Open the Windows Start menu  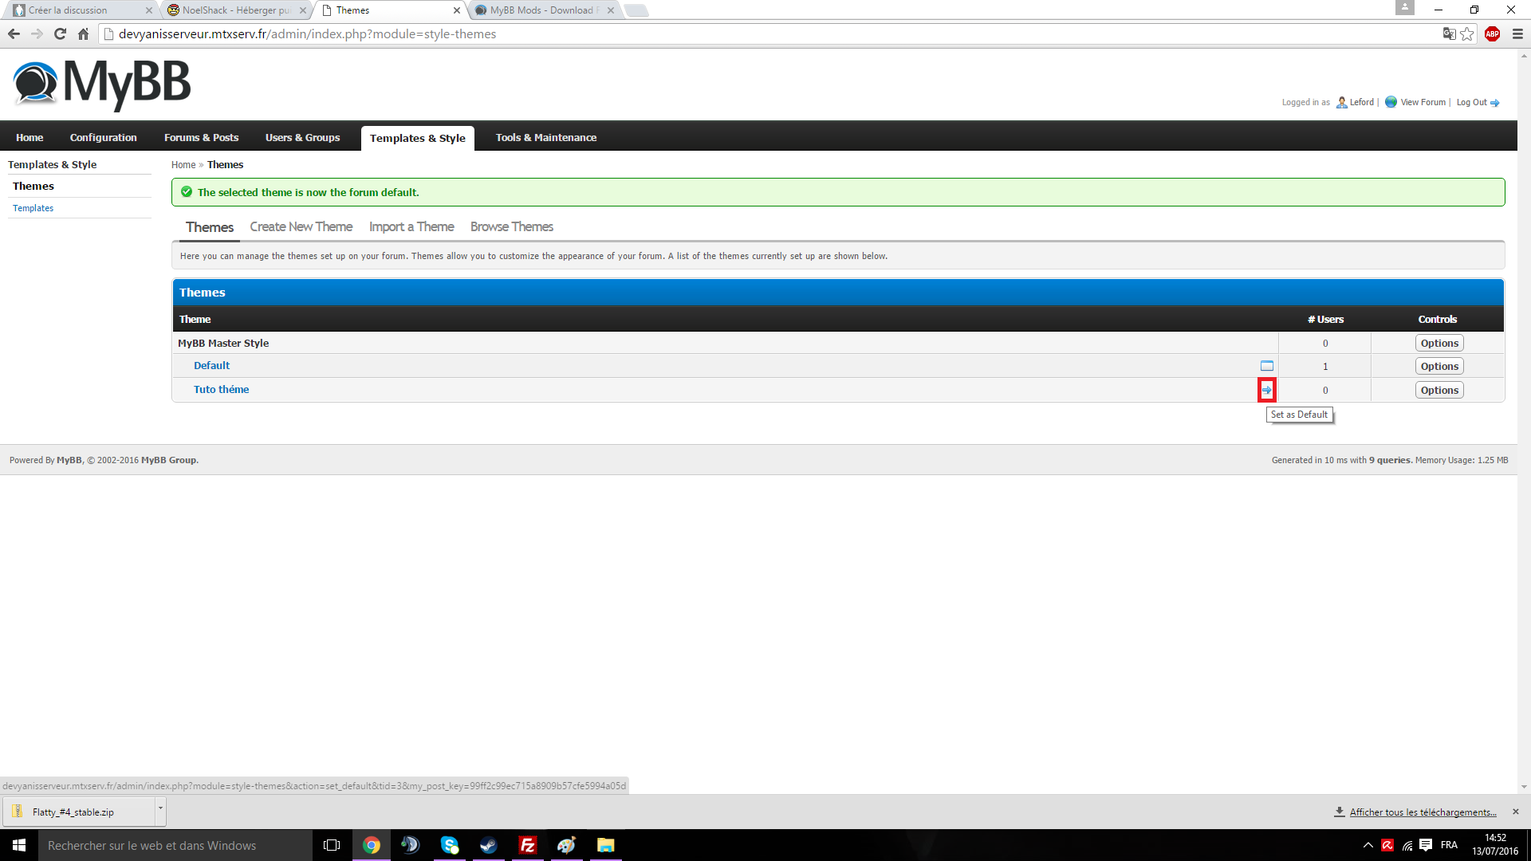19,845
